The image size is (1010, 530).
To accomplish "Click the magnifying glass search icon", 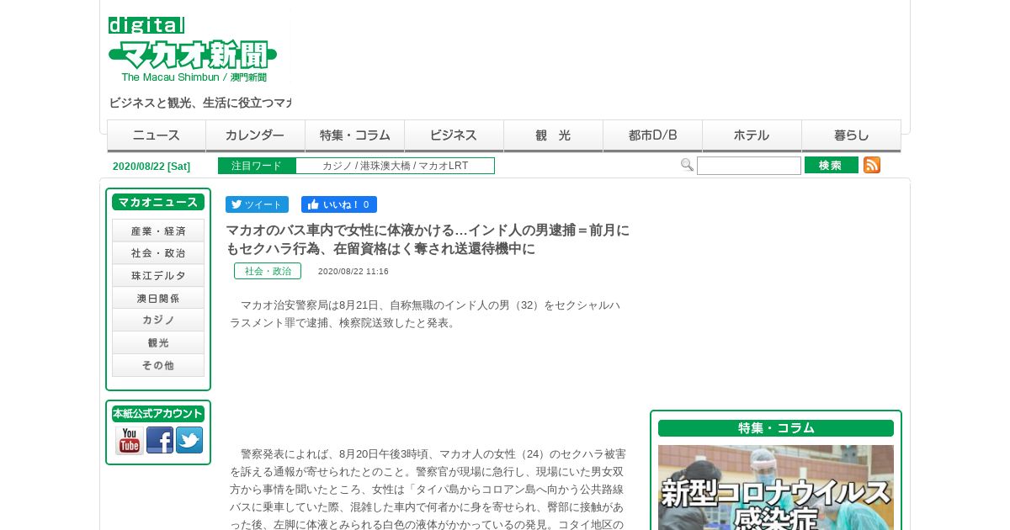I will tap(687, 165).
